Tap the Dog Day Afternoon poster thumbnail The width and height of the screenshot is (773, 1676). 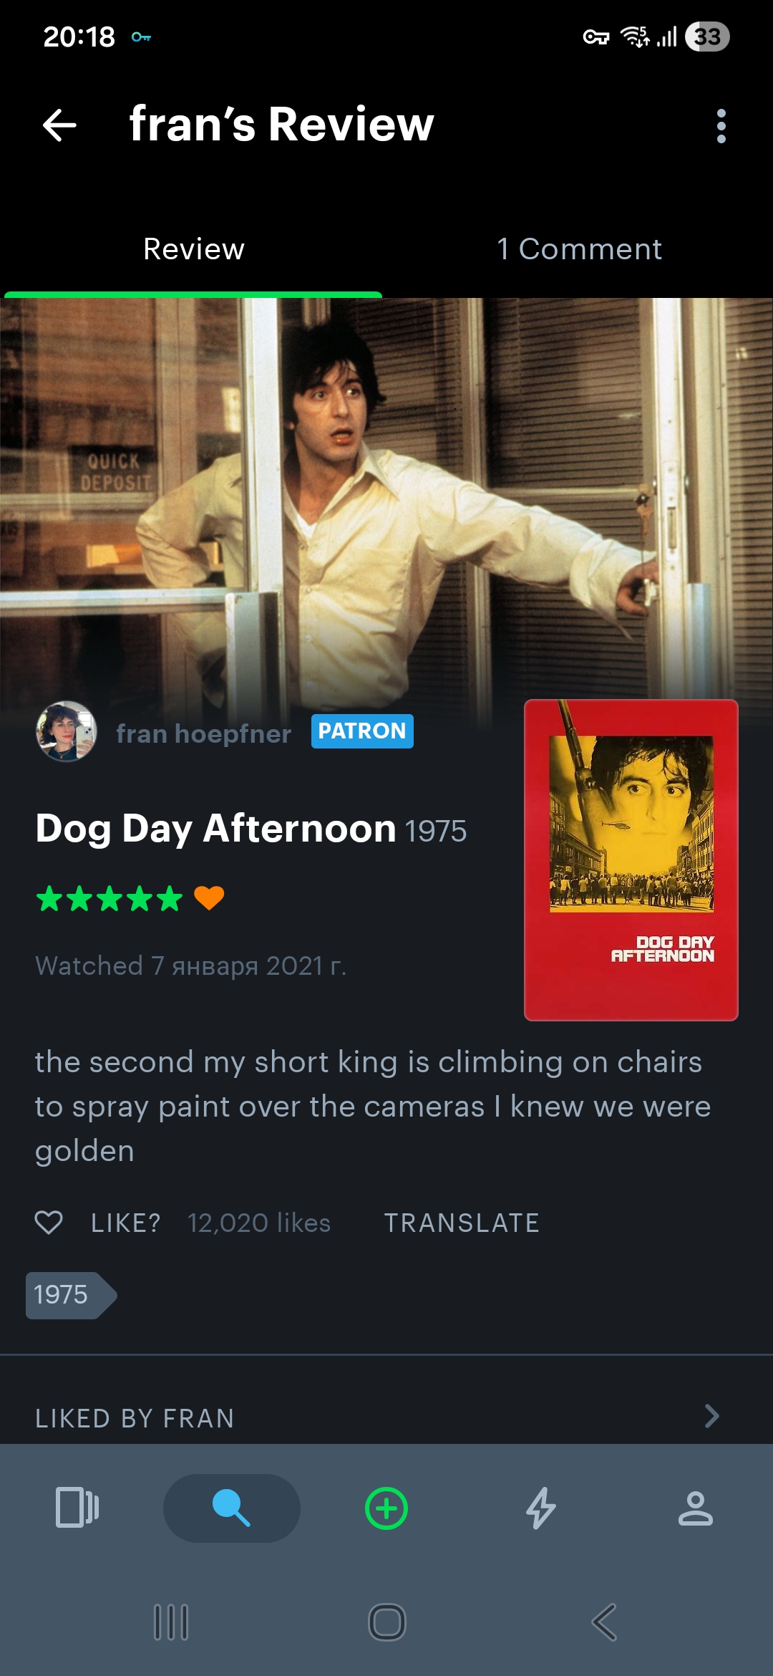pyautogui.click(x=631, y=860)
